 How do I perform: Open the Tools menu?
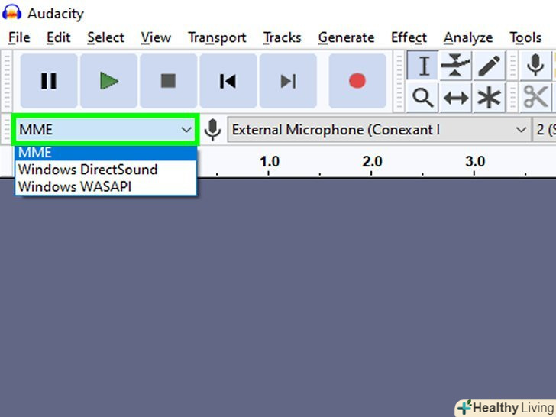tap(525, 37)
